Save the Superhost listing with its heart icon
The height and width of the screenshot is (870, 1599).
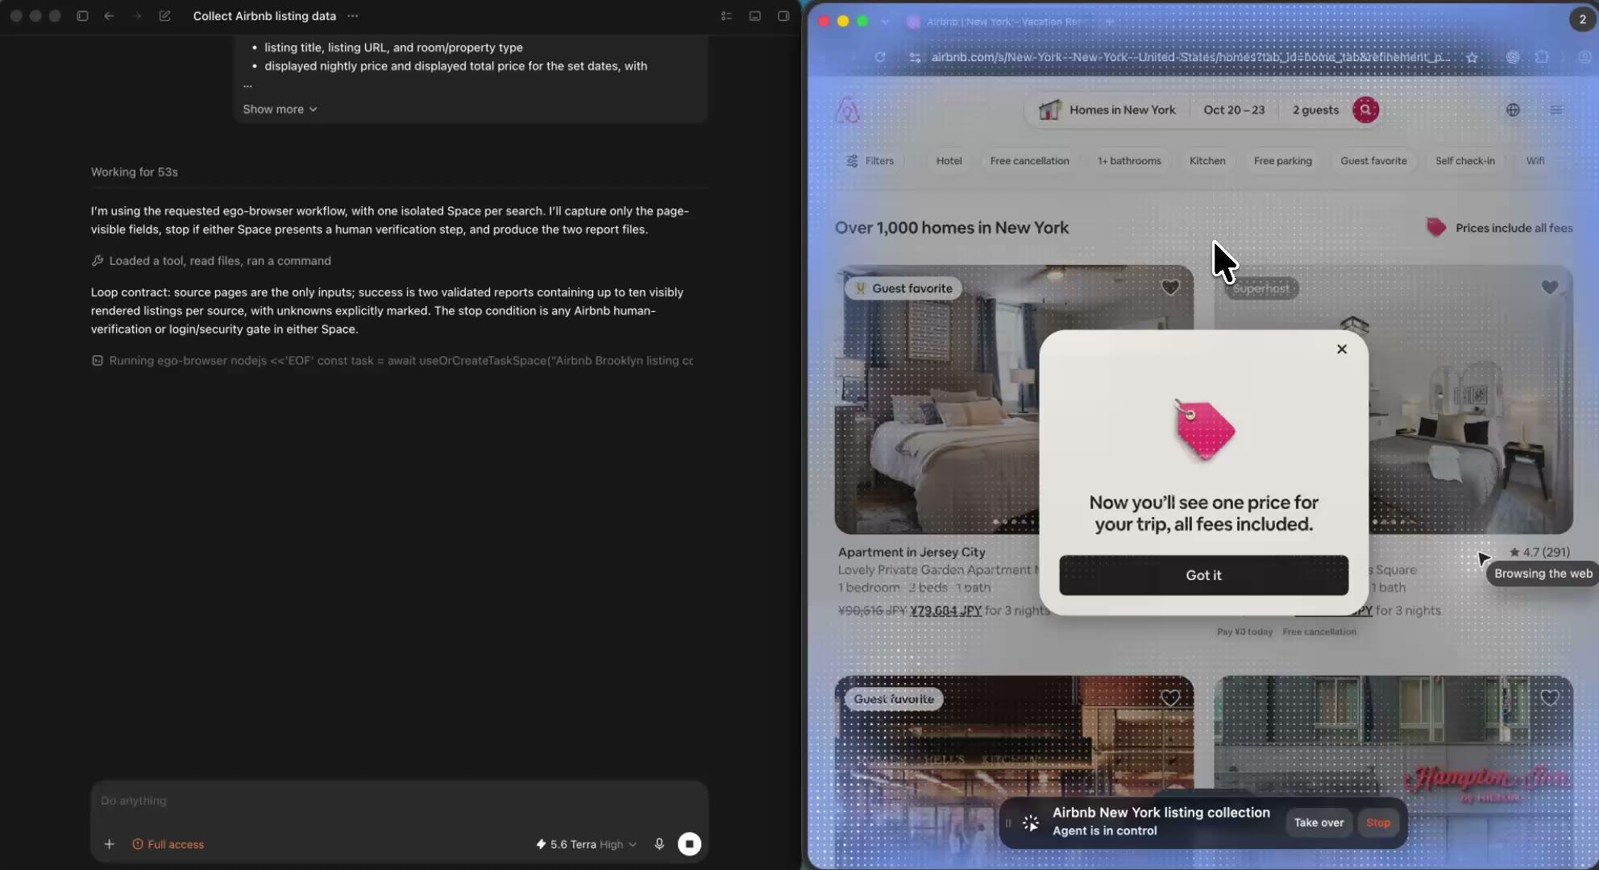pos(1549,288)
